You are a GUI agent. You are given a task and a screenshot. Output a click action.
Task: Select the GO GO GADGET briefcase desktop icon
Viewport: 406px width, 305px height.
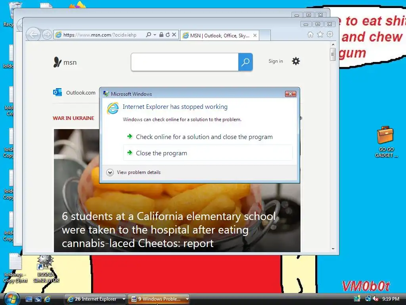385,142
